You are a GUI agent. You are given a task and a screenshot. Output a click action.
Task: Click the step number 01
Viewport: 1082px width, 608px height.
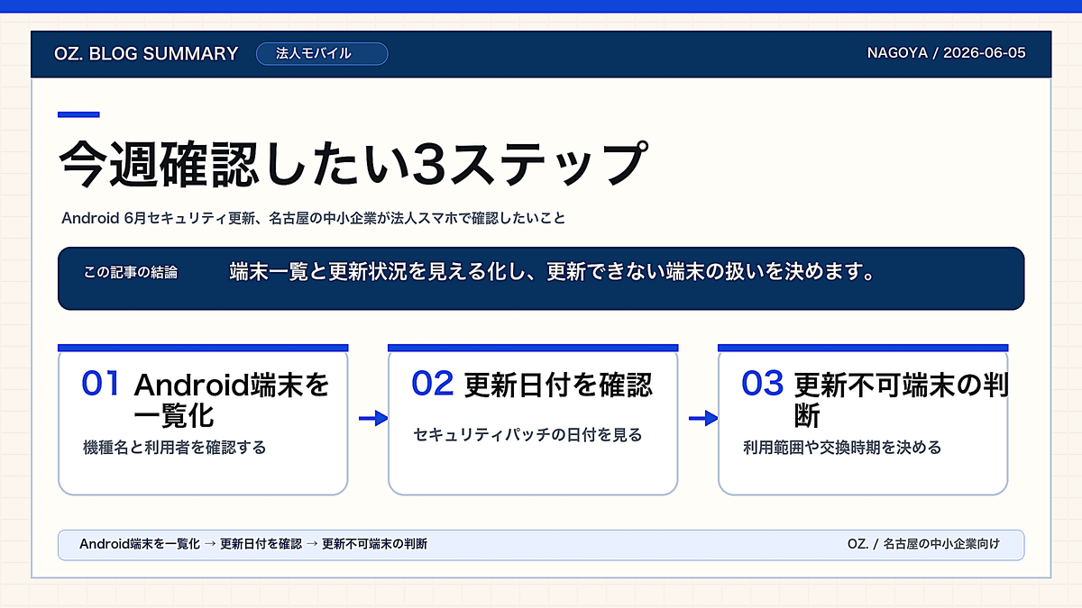[x=100, y=384]
